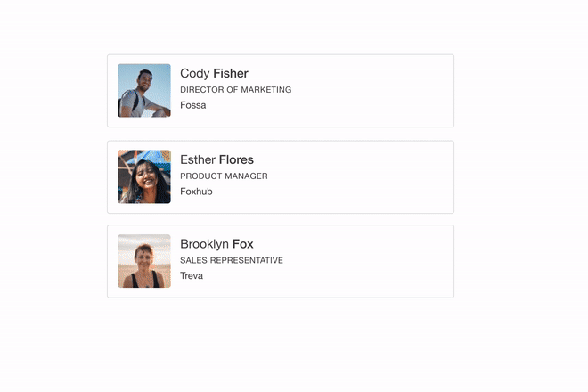Click the company name Treva
This screenshot has height=392, width=588.
[192, 275]
